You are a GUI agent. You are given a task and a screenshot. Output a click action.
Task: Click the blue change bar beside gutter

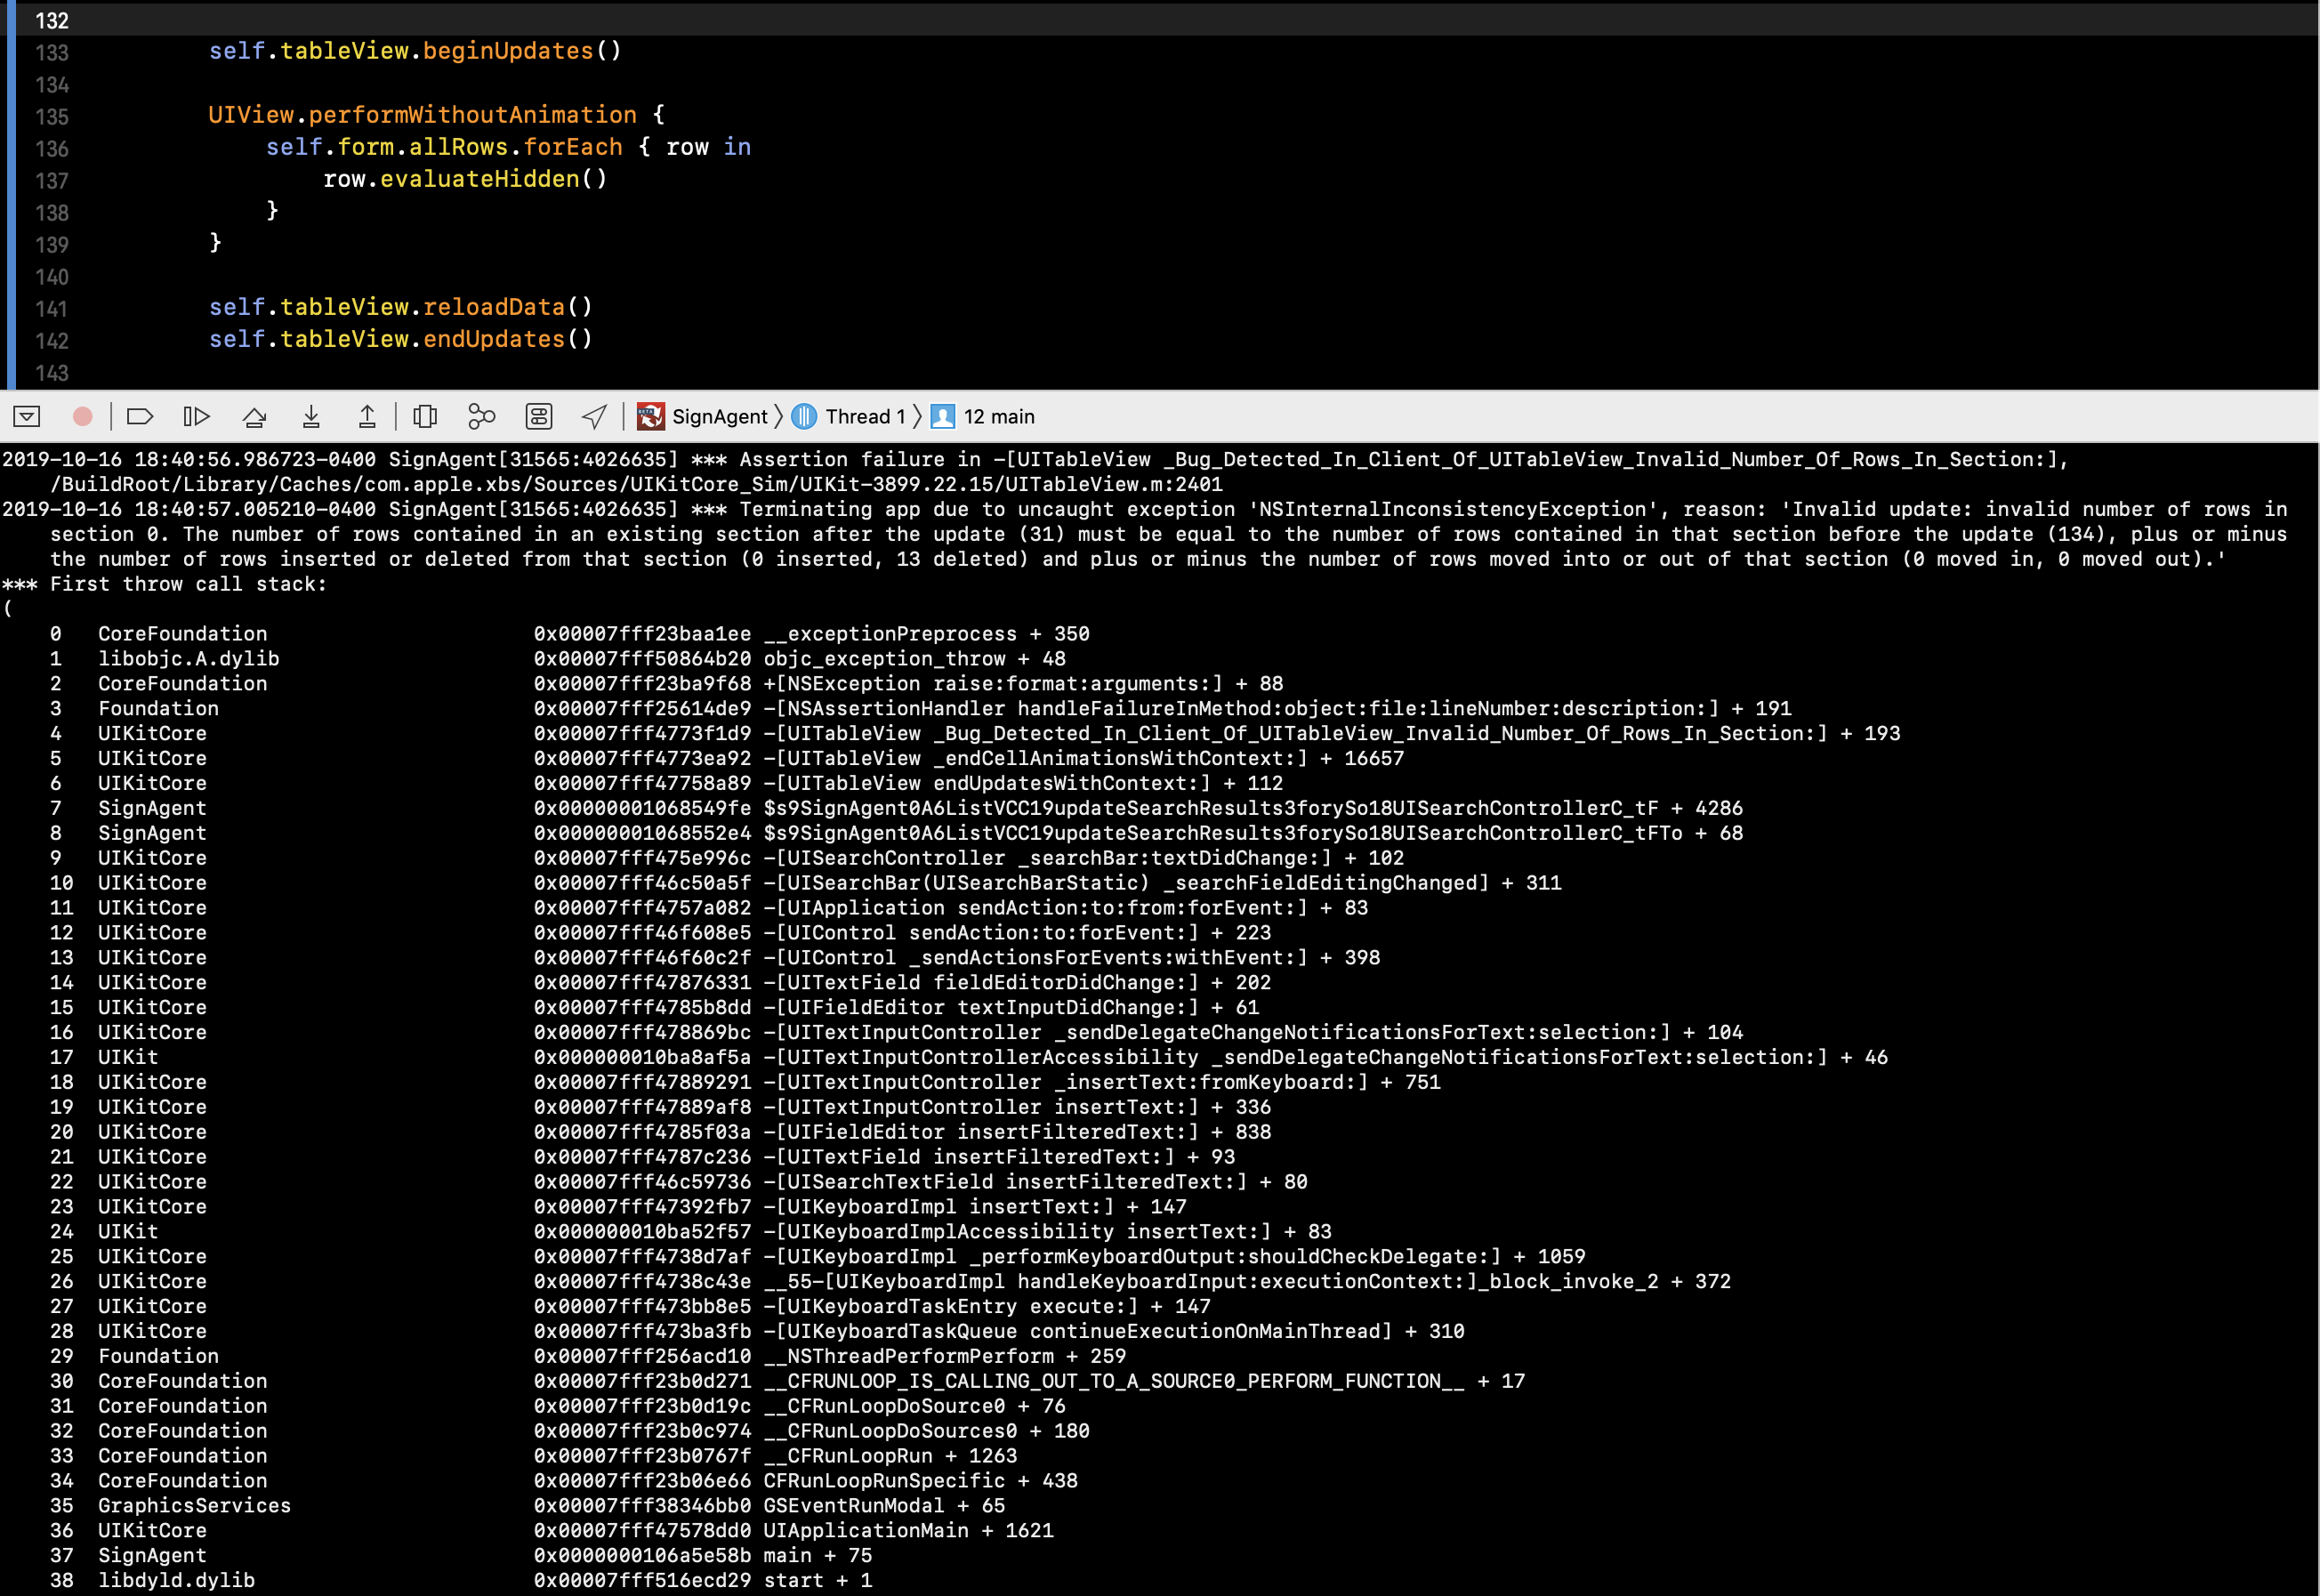click(x=11, y=200)
